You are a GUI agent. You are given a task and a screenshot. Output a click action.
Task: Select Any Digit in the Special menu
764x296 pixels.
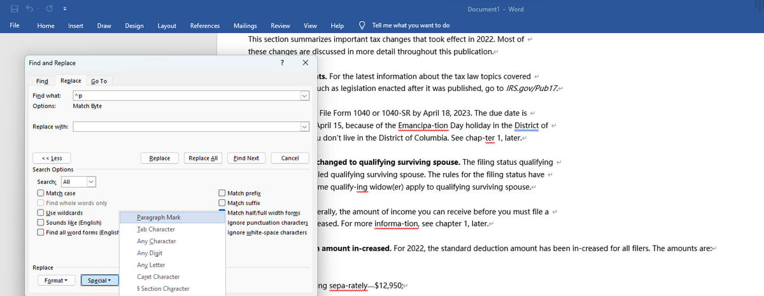(150, 253)
